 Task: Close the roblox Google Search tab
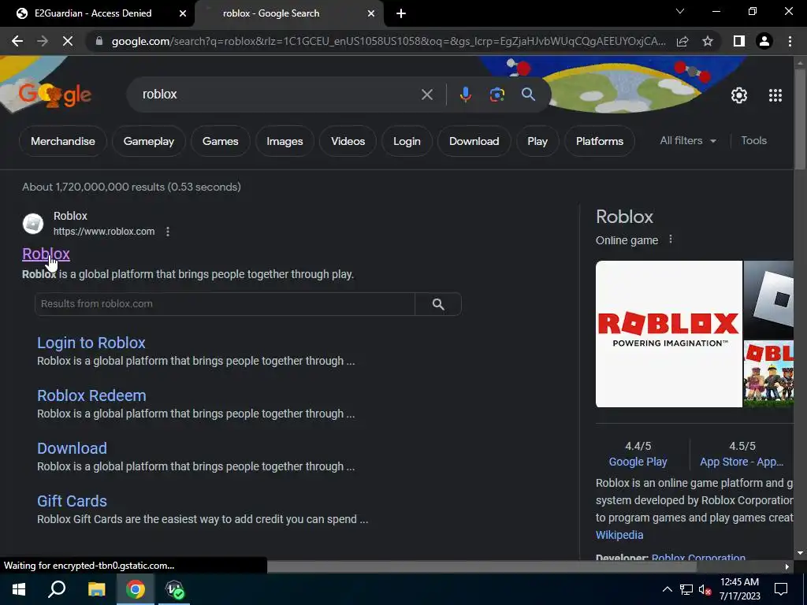(x=371, y=13)
